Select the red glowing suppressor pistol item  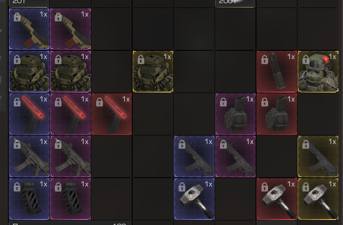point(112,114)
